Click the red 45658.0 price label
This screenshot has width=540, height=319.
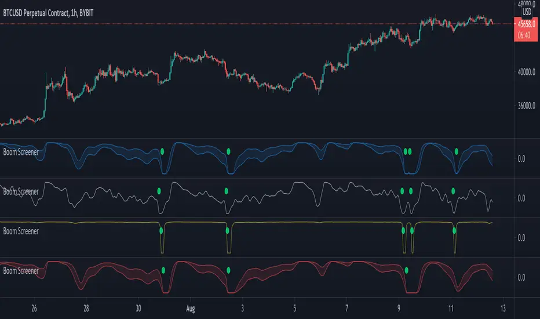pyautogui.click(x=526, y=24)
